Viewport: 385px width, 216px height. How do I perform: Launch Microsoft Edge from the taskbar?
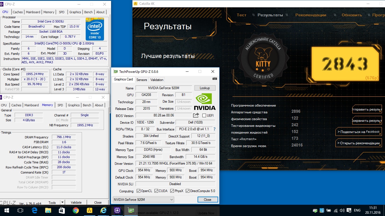tap(34, 210)
